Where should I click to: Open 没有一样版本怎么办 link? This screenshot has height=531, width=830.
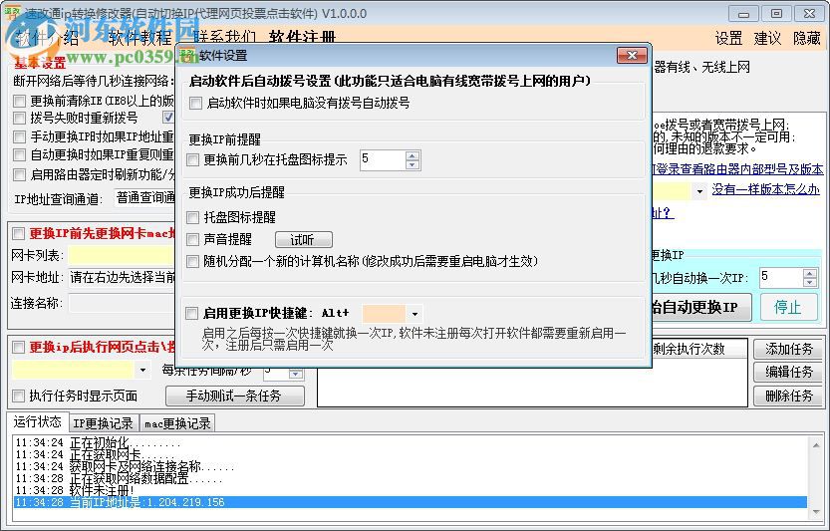tap(765, 189)
